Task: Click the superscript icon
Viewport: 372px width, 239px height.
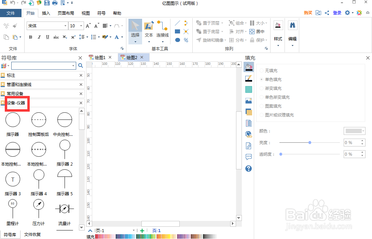Action: [73, 37]
